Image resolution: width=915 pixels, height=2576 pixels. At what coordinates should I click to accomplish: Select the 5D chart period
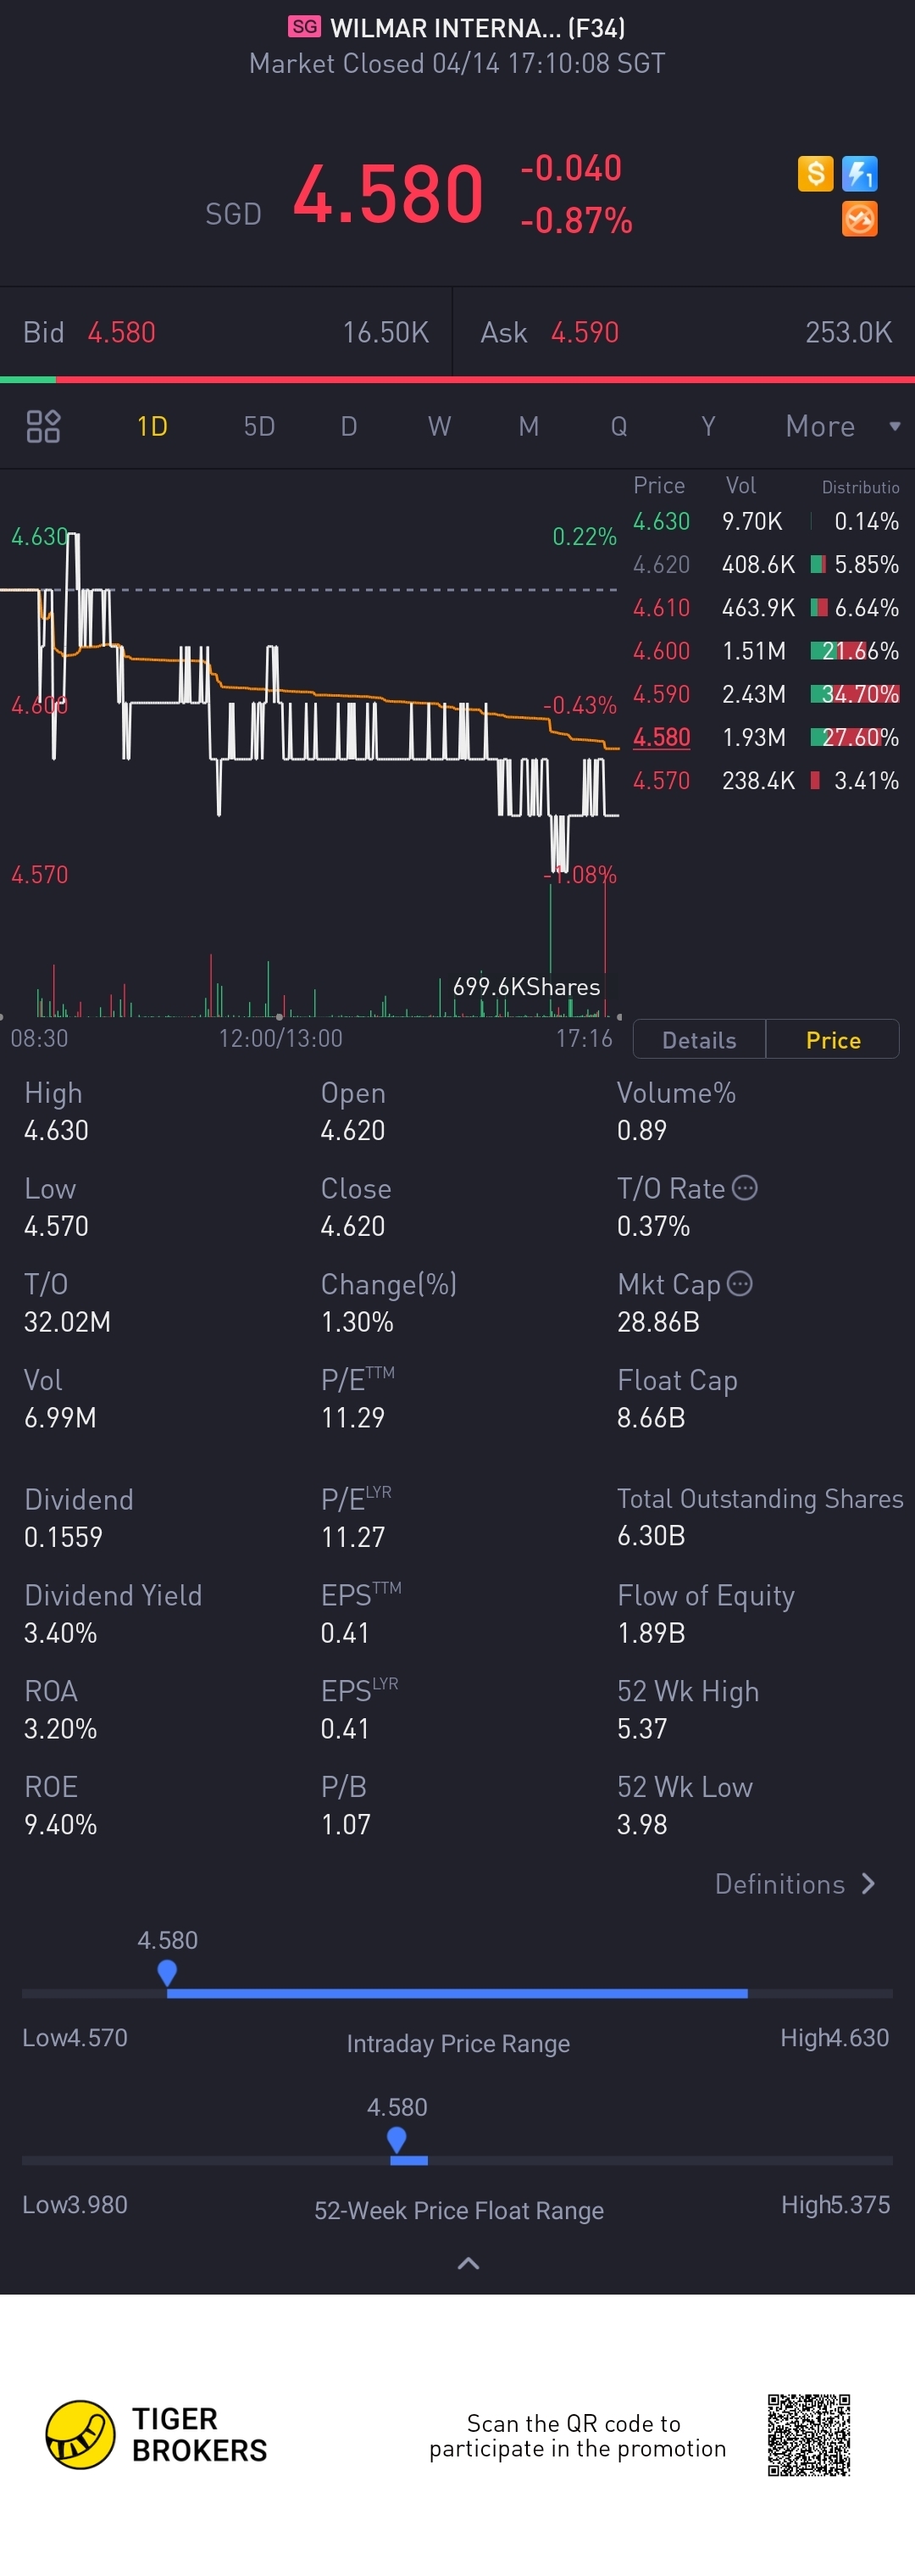tap(259, 426)
